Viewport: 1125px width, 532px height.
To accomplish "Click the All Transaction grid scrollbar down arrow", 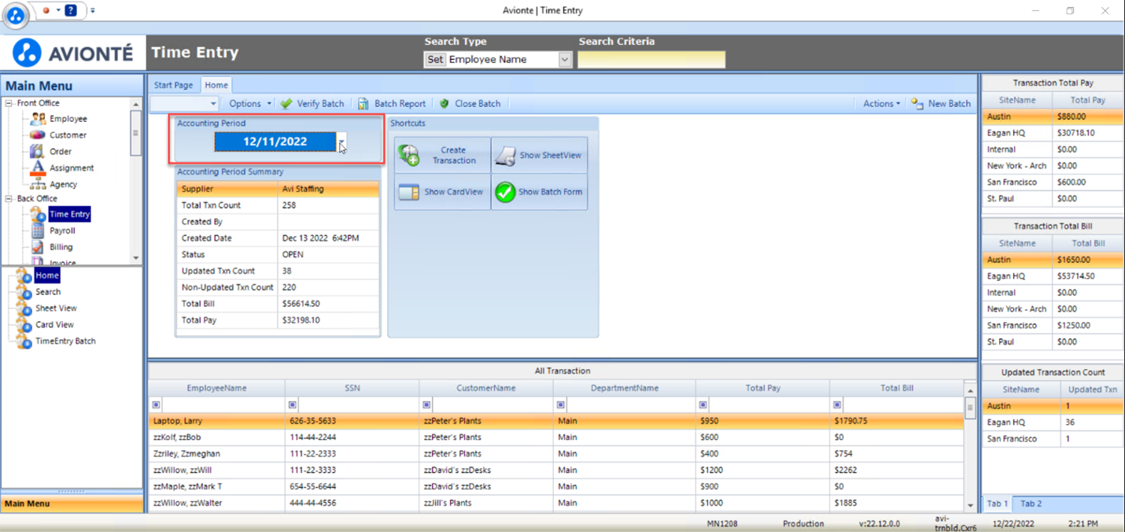I will point(970,505).
